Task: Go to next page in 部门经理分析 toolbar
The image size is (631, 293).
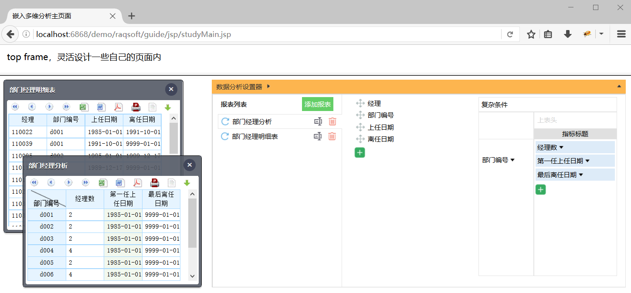Action: [68, 182]
